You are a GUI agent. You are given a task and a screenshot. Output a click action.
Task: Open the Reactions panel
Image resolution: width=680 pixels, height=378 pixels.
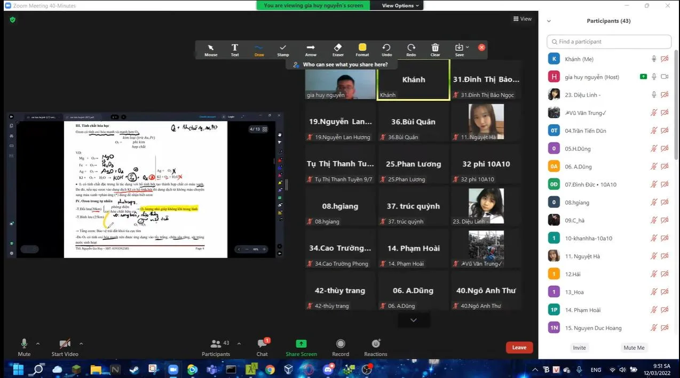click(x=375, y=347)
